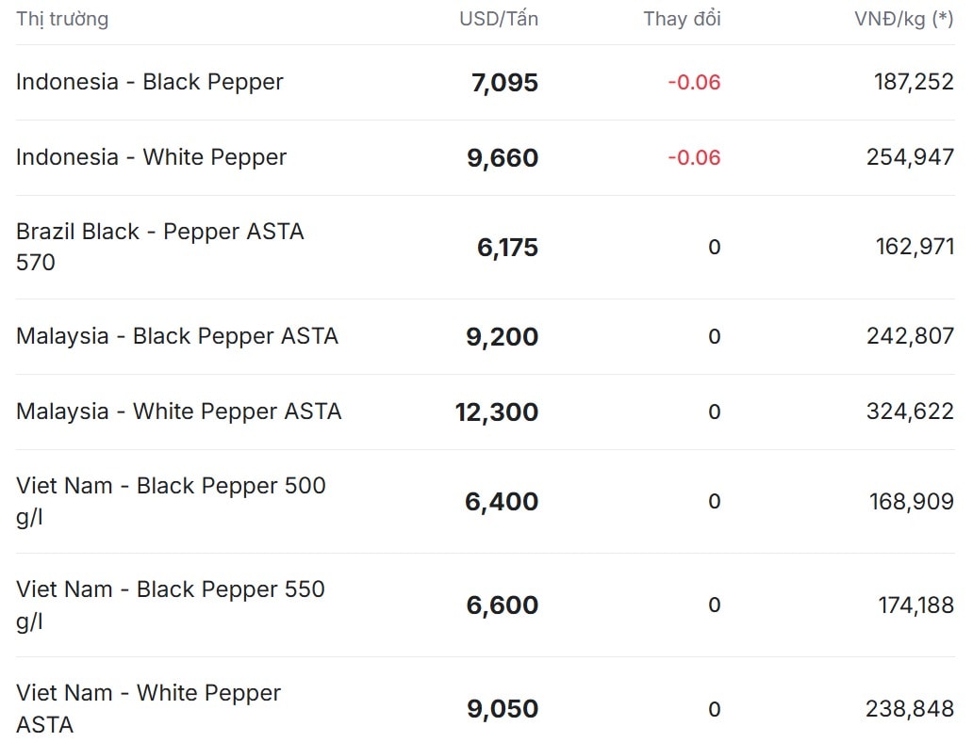This screenshot has height=742, width=973.
Task: Click the "VNĐ/kg (*)" column header
Action: point(903,19)
